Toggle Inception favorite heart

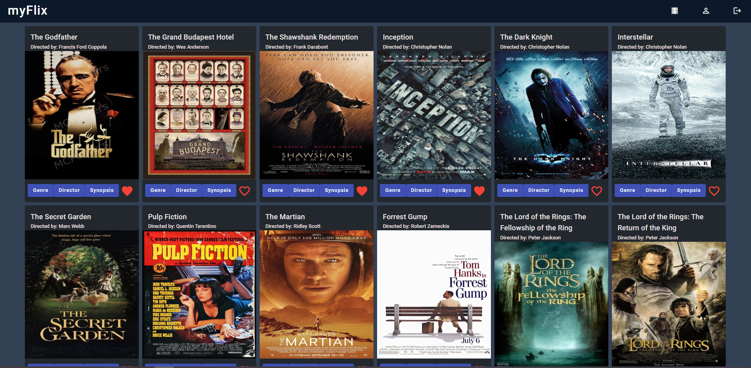[x=479, y=191]
